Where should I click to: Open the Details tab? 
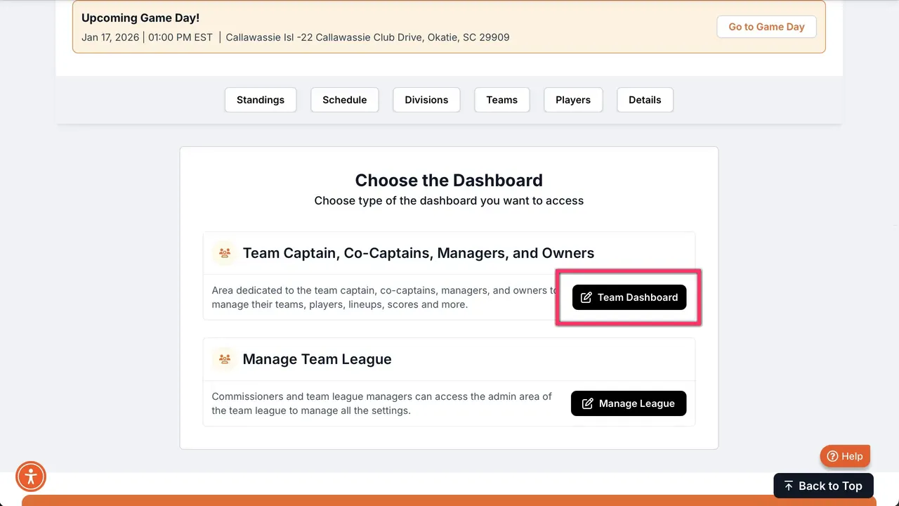pos(645,100)
